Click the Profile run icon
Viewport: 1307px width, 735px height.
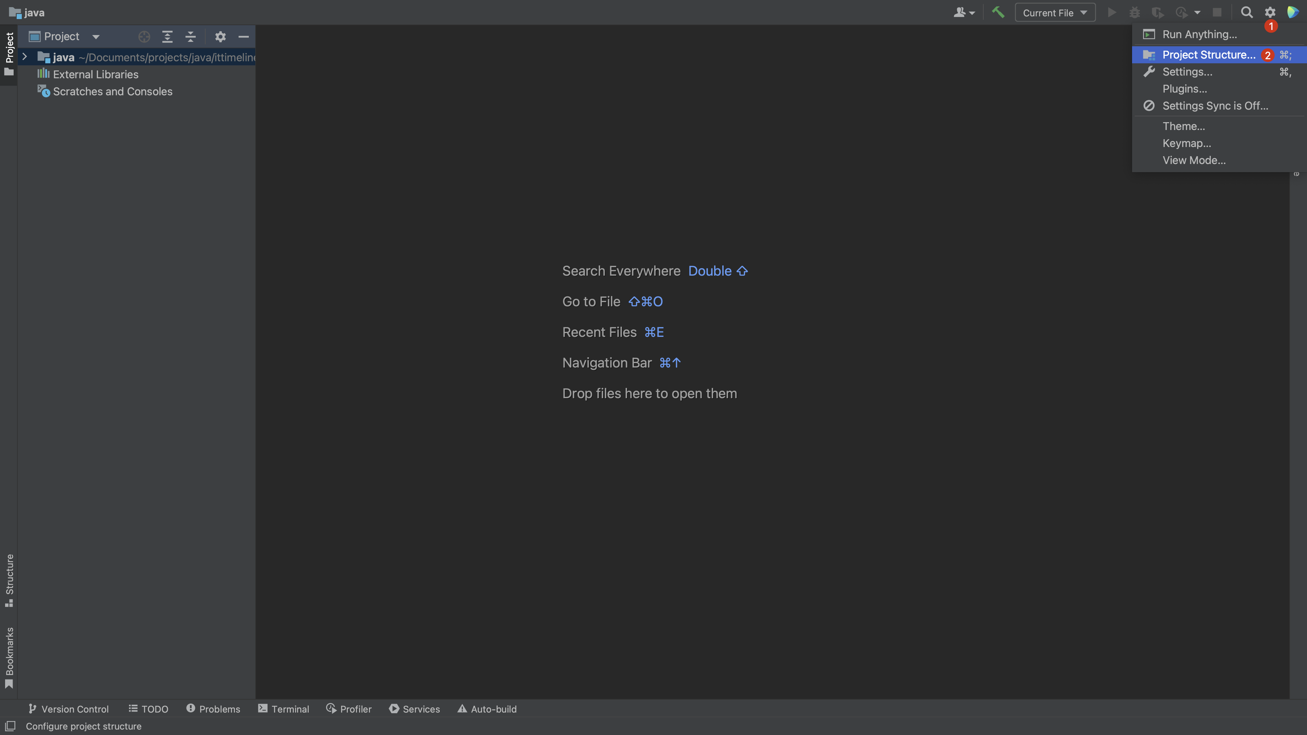click(x=1181, y=12)
